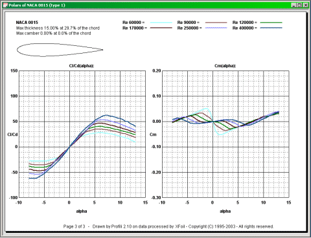
Task: Click the Re 400000 blue legend line
Action: [x=271, y=28]
